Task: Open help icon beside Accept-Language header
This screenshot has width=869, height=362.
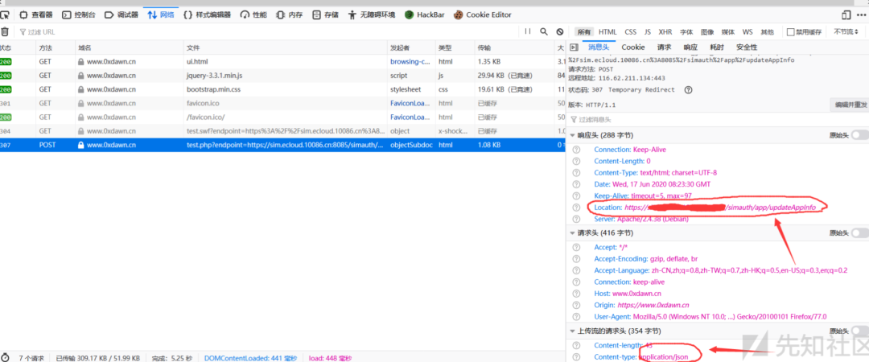Action: click(x=576, y=270)
